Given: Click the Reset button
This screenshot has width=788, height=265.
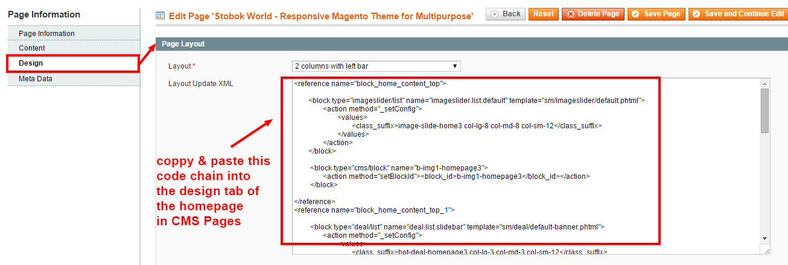Looking at the screenshot, I should [544, 14].
